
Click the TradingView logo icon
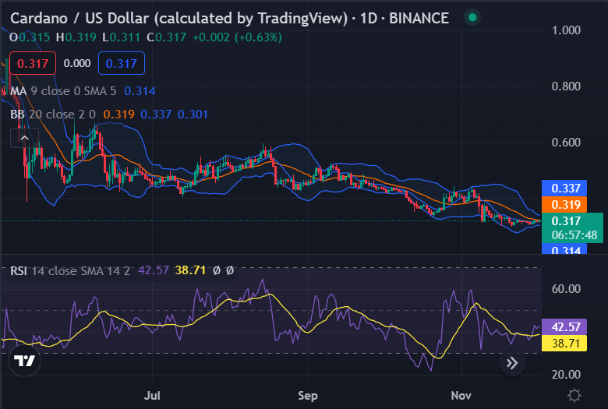[x=24, y=361]
